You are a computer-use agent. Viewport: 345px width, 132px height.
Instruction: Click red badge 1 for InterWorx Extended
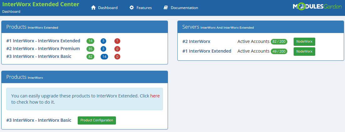[117, 41]
